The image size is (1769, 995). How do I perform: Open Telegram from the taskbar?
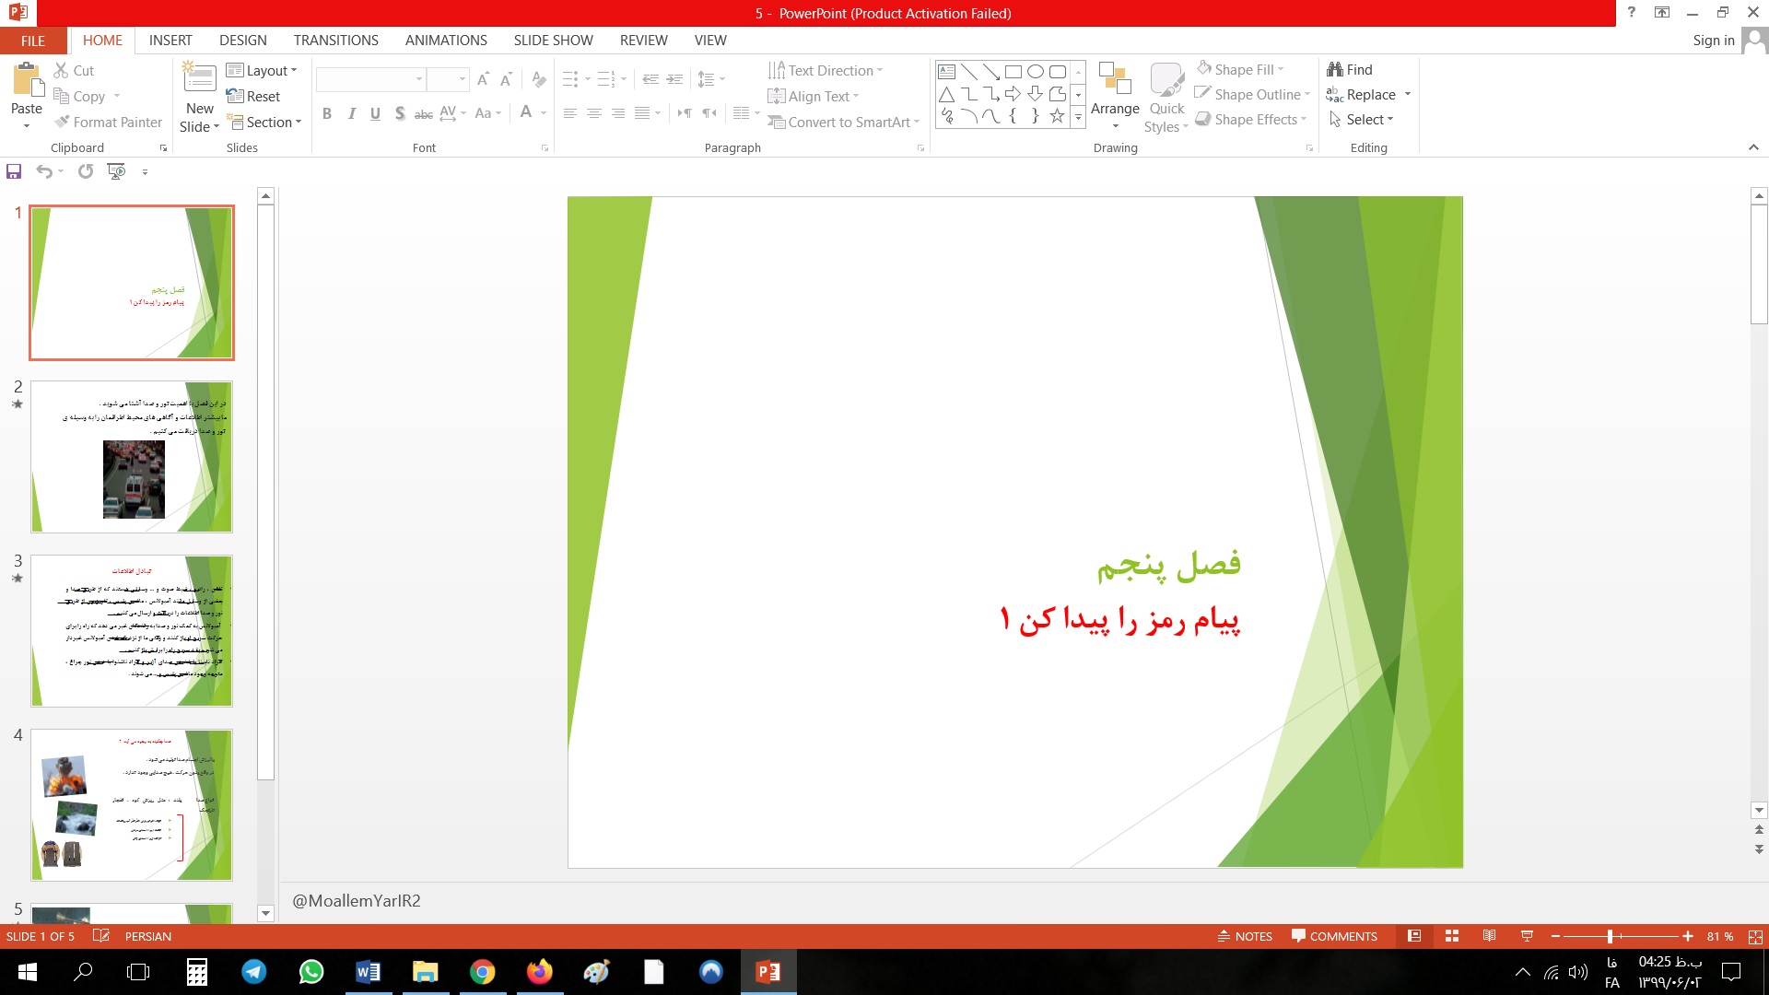pyautogui.click(x=254, y=972)
